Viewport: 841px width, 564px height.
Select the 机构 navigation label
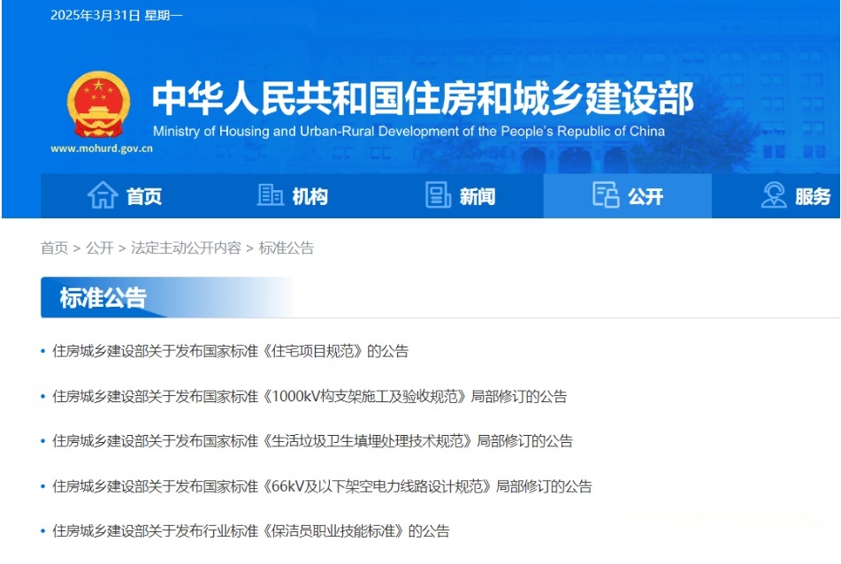[x=310, y=196]
